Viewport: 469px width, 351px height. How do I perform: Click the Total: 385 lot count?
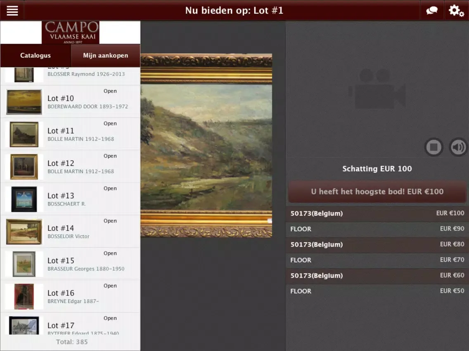72,342
